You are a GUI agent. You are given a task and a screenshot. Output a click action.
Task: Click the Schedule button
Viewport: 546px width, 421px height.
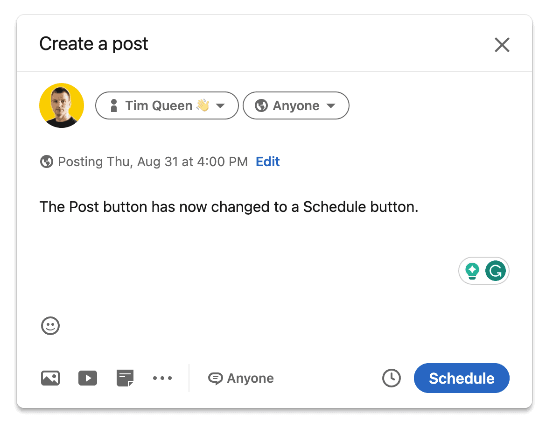click(461, 378)
